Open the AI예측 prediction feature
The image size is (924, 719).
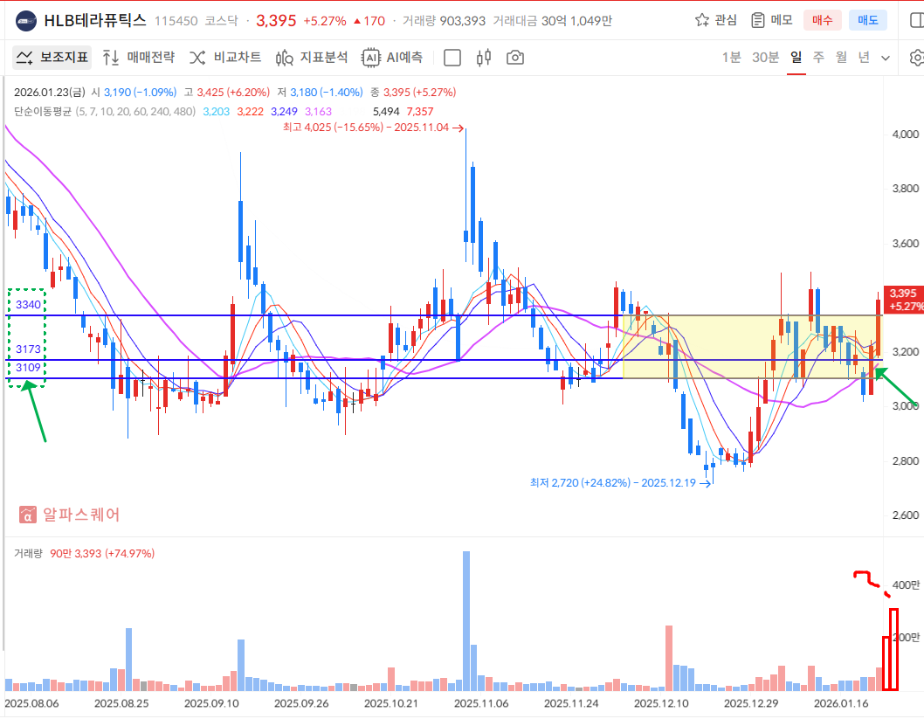393,58
